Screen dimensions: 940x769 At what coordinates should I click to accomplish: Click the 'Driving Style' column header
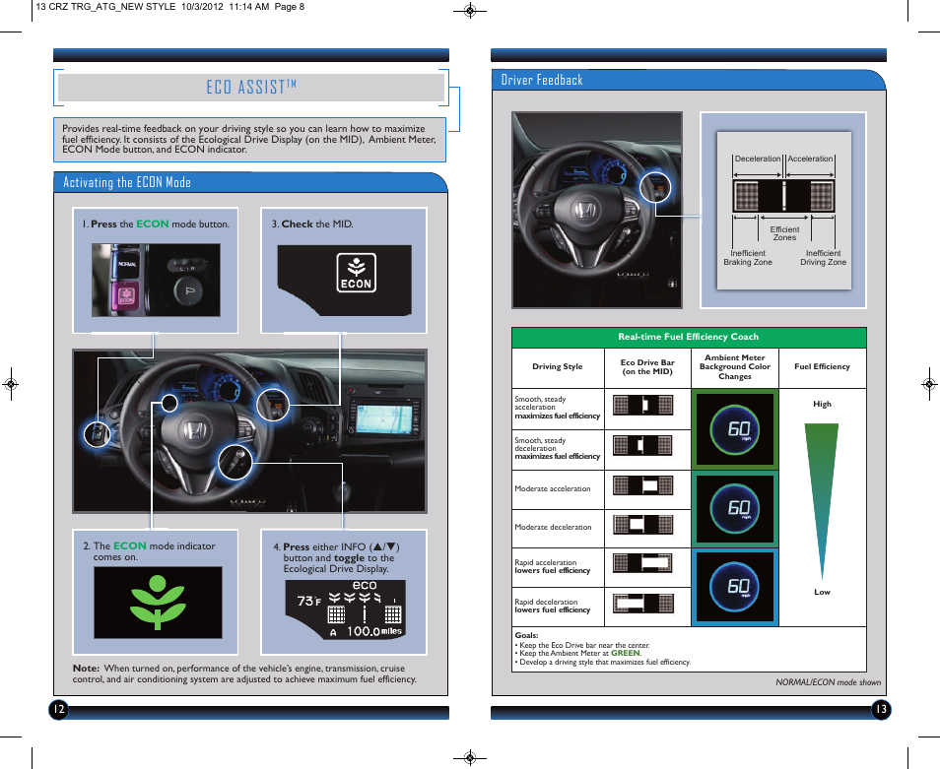click(x=558, y=366)
